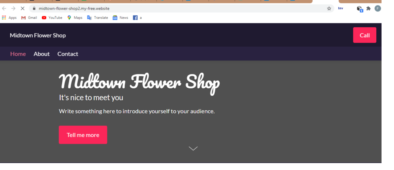Open the News bookmark
This screenshot has height=170, width=394.
[x=120, y=18]
